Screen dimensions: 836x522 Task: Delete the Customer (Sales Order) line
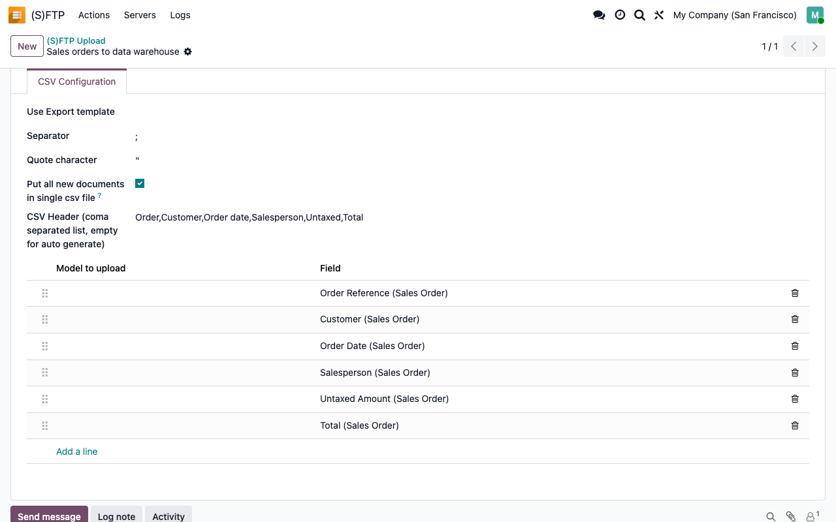click(x=795, y=319)
